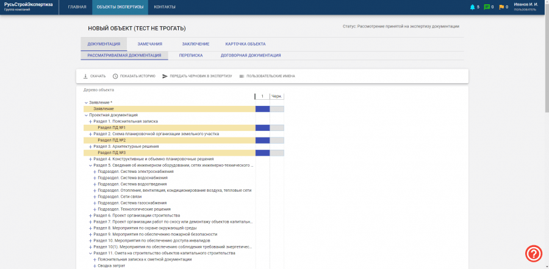This screenshot has width=549, height=269.
Task: Expand Раздел 6. Проект организации строительства
Action: [90, 215]
